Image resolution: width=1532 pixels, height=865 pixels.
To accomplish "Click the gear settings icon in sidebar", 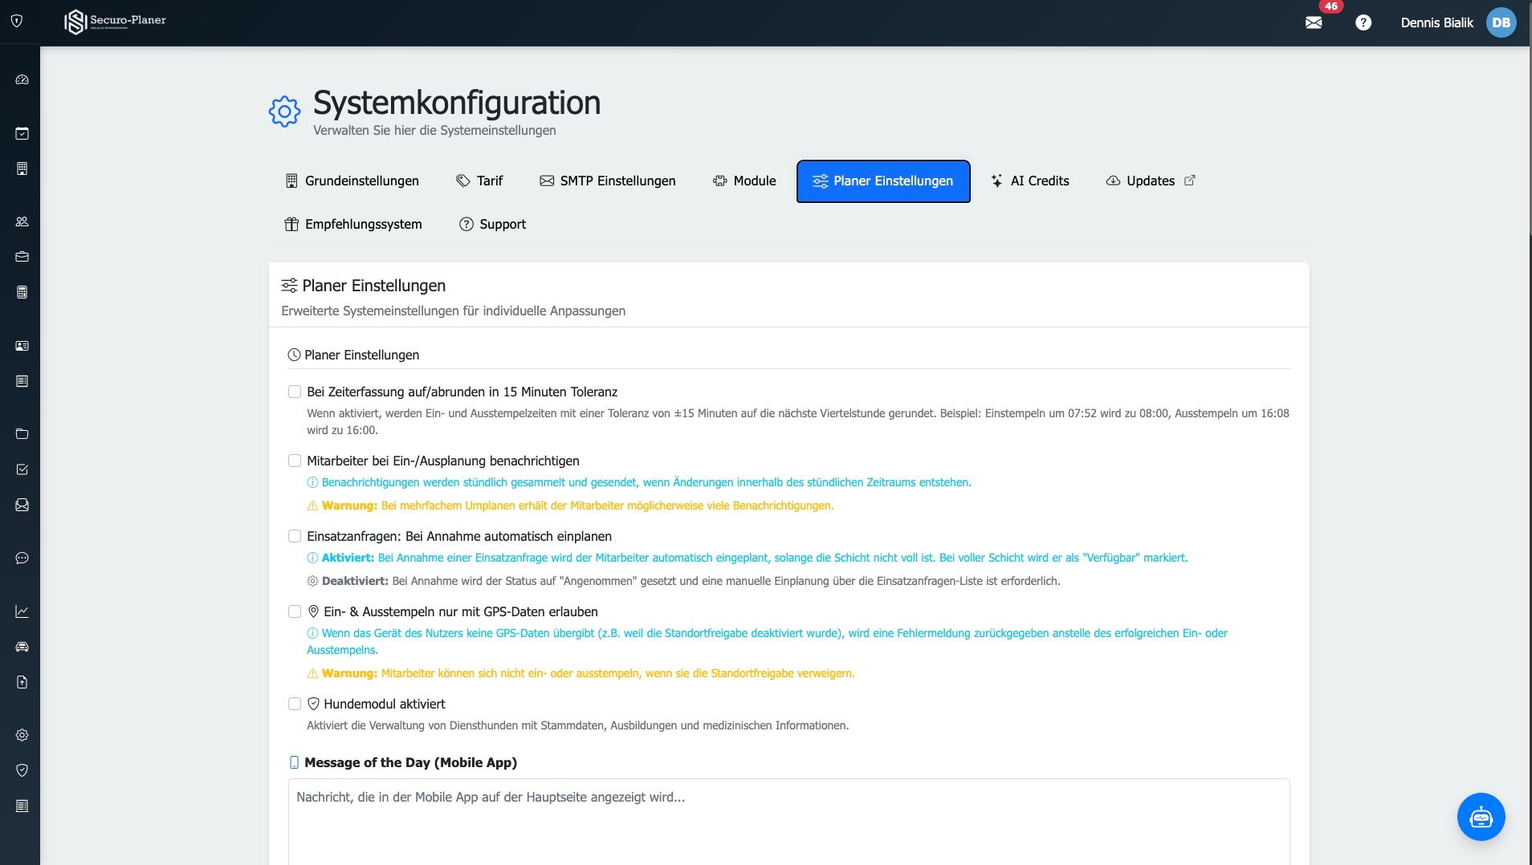I will coord(22,735).
